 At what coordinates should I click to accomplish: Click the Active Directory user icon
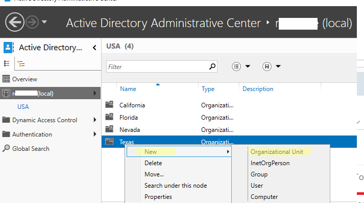click(8, 48)
